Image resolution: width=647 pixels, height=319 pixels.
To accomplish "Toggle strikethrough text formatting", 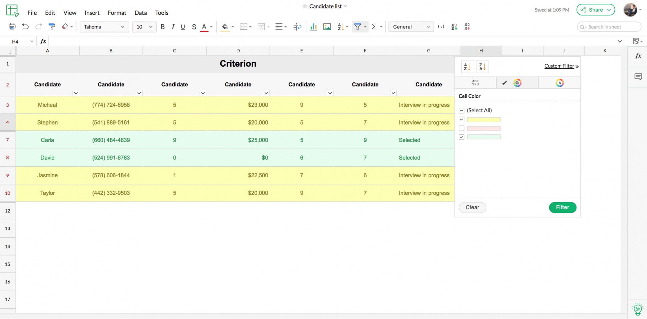I will pos(194,27).
